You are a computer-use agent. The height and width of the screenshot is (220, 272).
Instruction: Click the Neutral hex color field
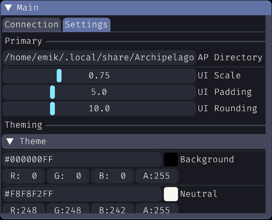point(82,194)
